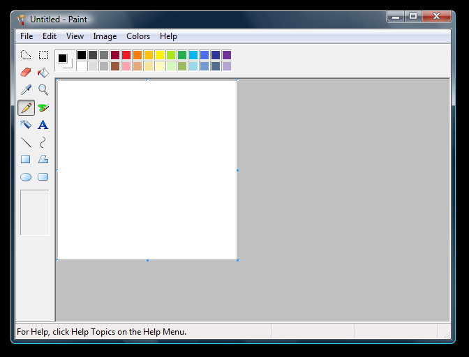Click the foreground/background color indicator box
Screen dimensions: 469x357
pos(65,61)
